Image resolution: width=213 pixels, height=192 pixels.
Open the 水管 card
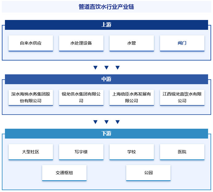click(x=132, y=43)
